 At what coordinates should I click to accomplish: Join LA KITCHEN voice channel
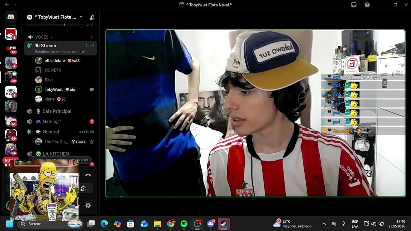pyautogui.click(x=61, y=154)
